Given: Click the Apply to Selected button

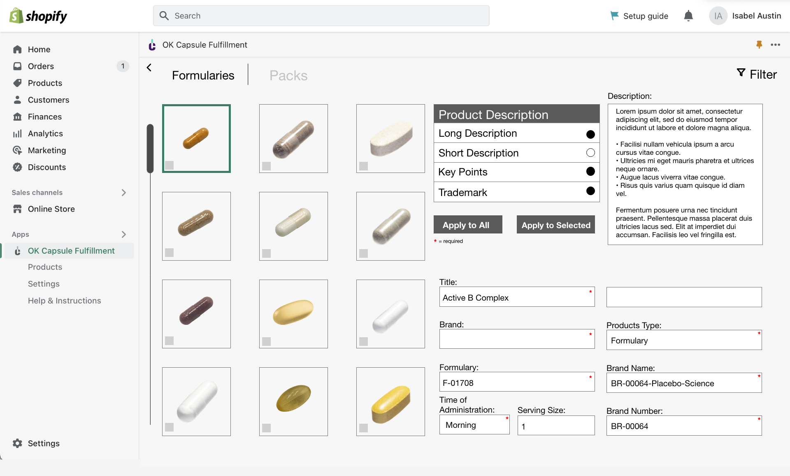Looking at the screenshot, I should (555, 225).
